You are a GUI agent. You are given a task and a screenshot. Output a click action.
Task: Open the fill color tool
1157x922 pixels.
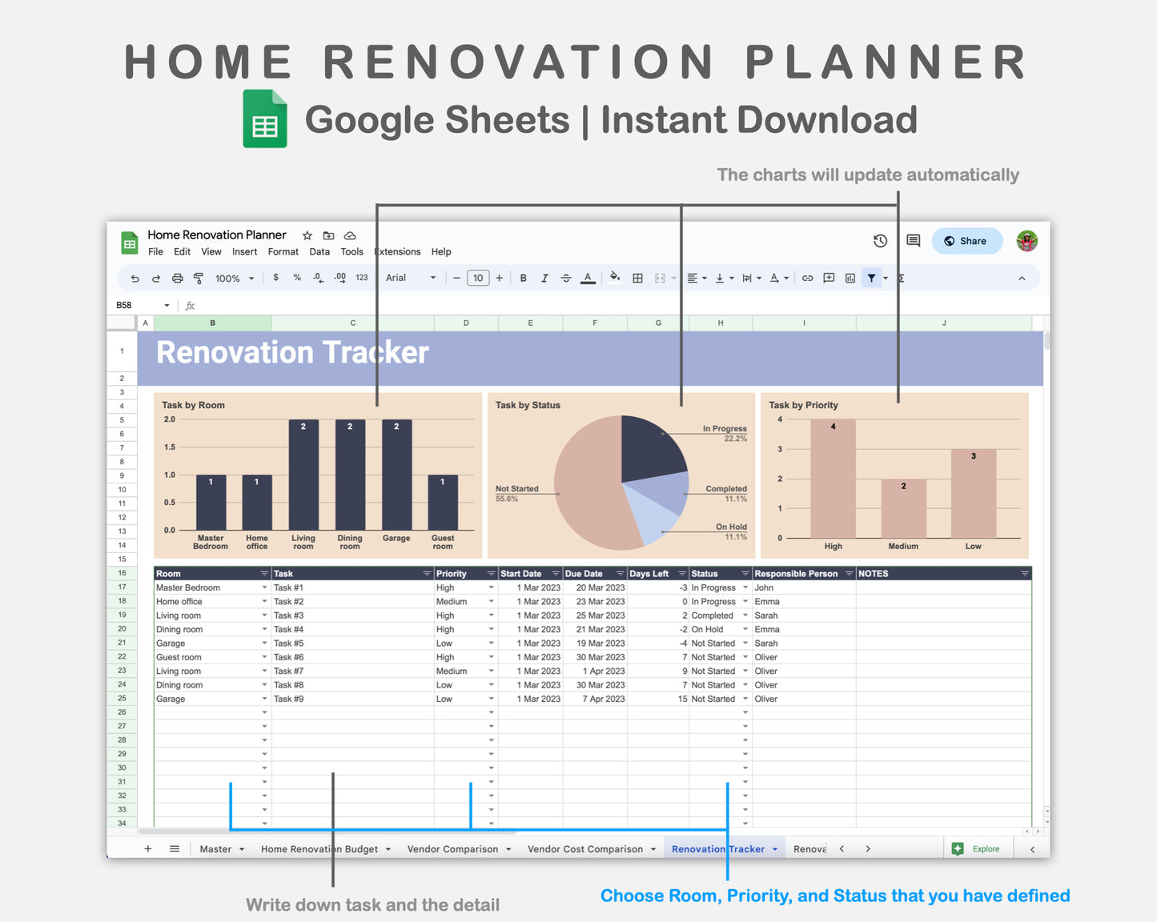(614, 278)
